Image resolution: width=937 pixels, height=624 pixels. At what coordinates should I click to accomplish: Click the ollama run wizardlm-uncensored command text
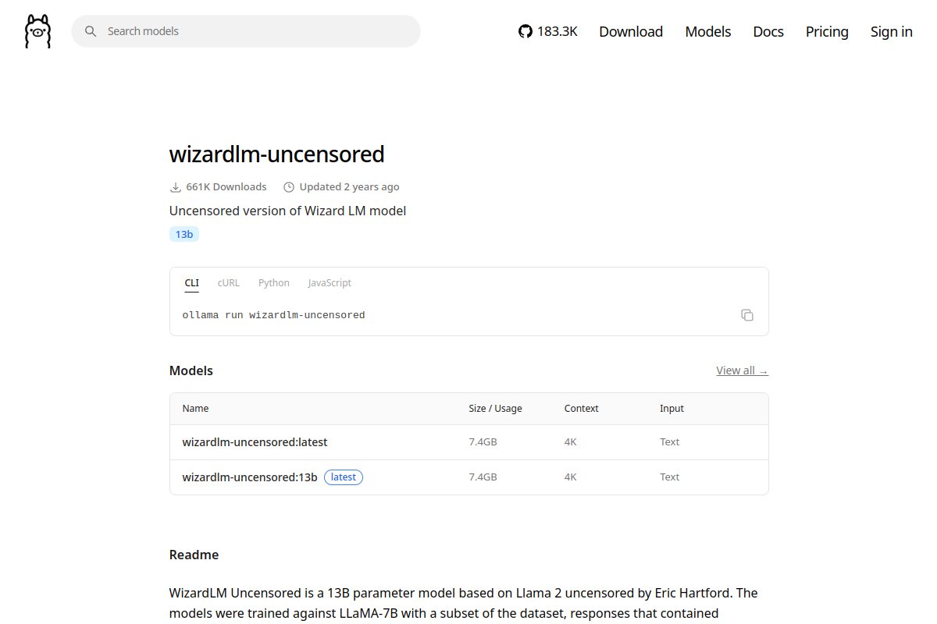[x=274, y=315]
